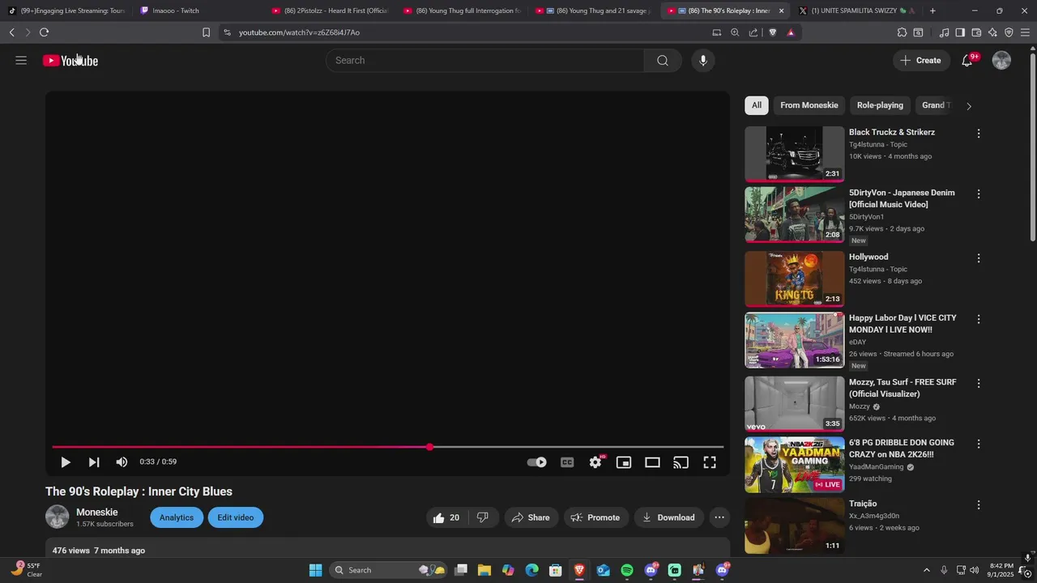Click the Create button

tap(921, 61)
